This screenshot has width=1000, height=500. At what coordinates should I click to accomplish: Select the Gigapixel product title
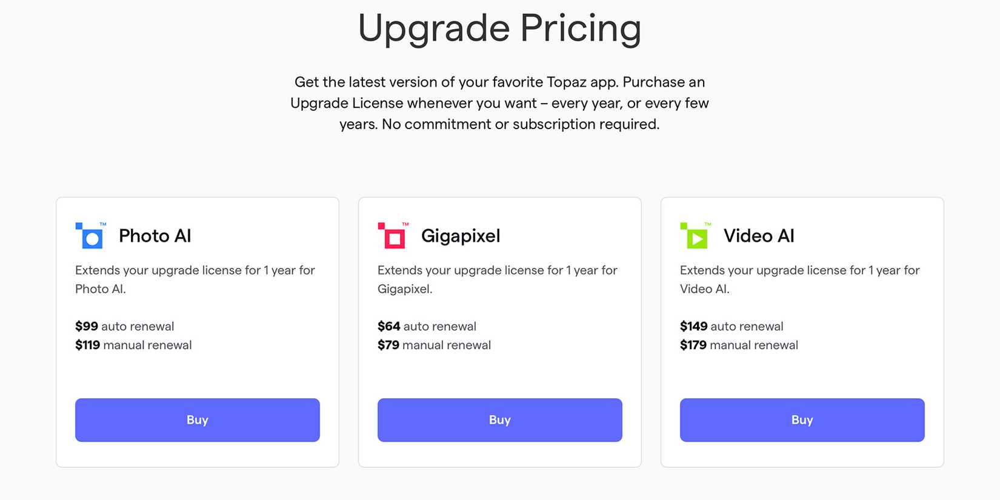461,236
